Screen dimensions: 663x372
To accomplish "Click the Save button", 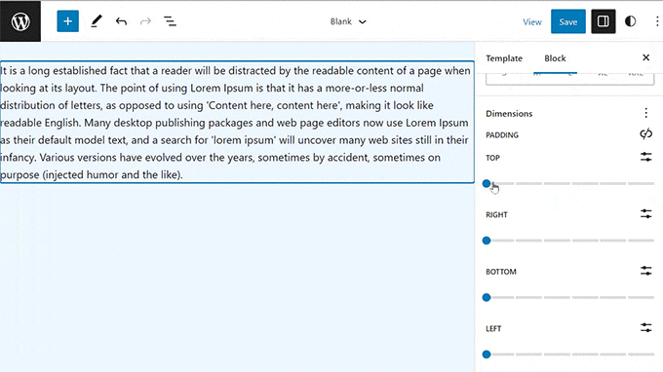I will pos(567,21).
